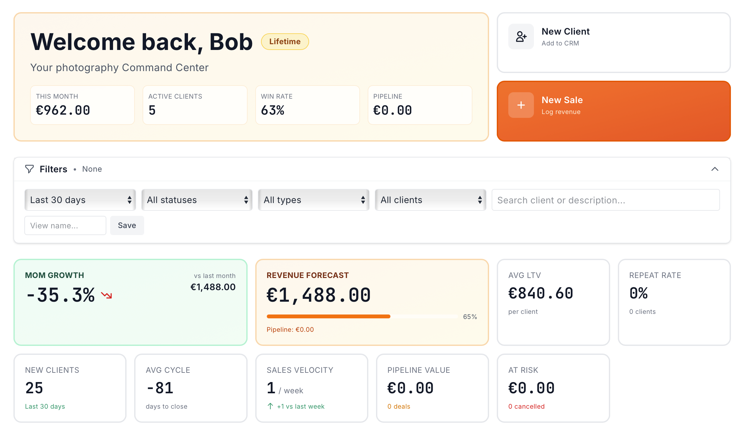Click the filter funnel icon

(29, 169)
